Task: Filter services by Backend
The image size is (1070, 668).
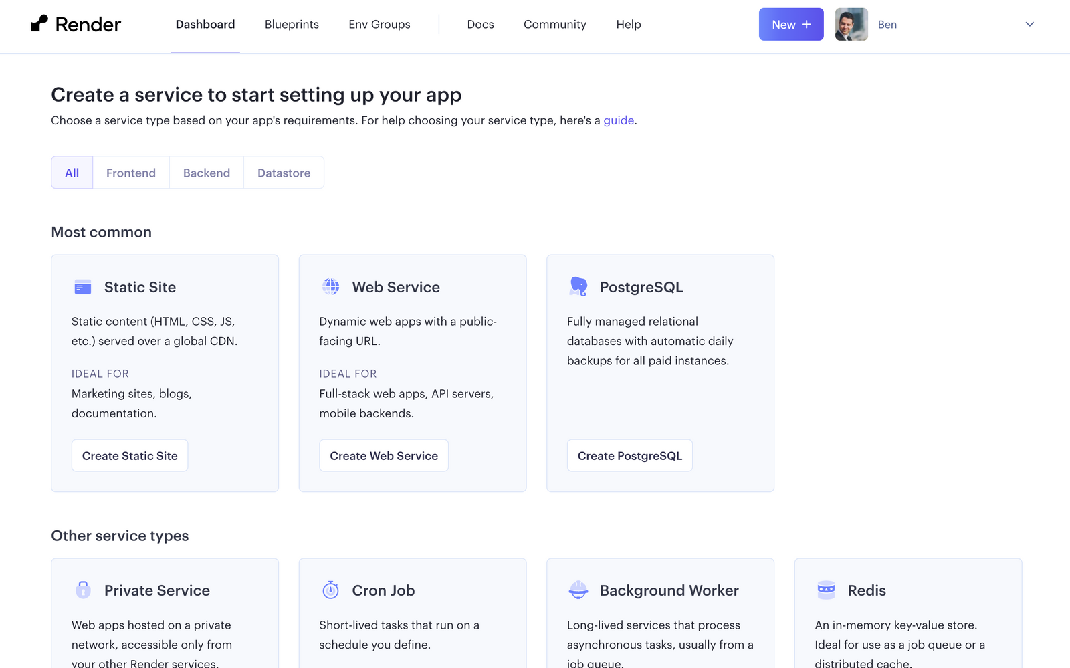Action: tap(207, 173)
